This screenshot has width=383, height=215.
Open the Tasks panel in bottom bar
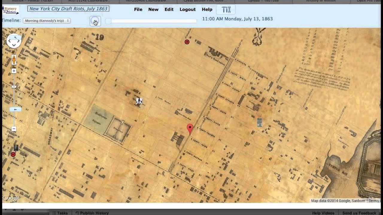(60, 213)
